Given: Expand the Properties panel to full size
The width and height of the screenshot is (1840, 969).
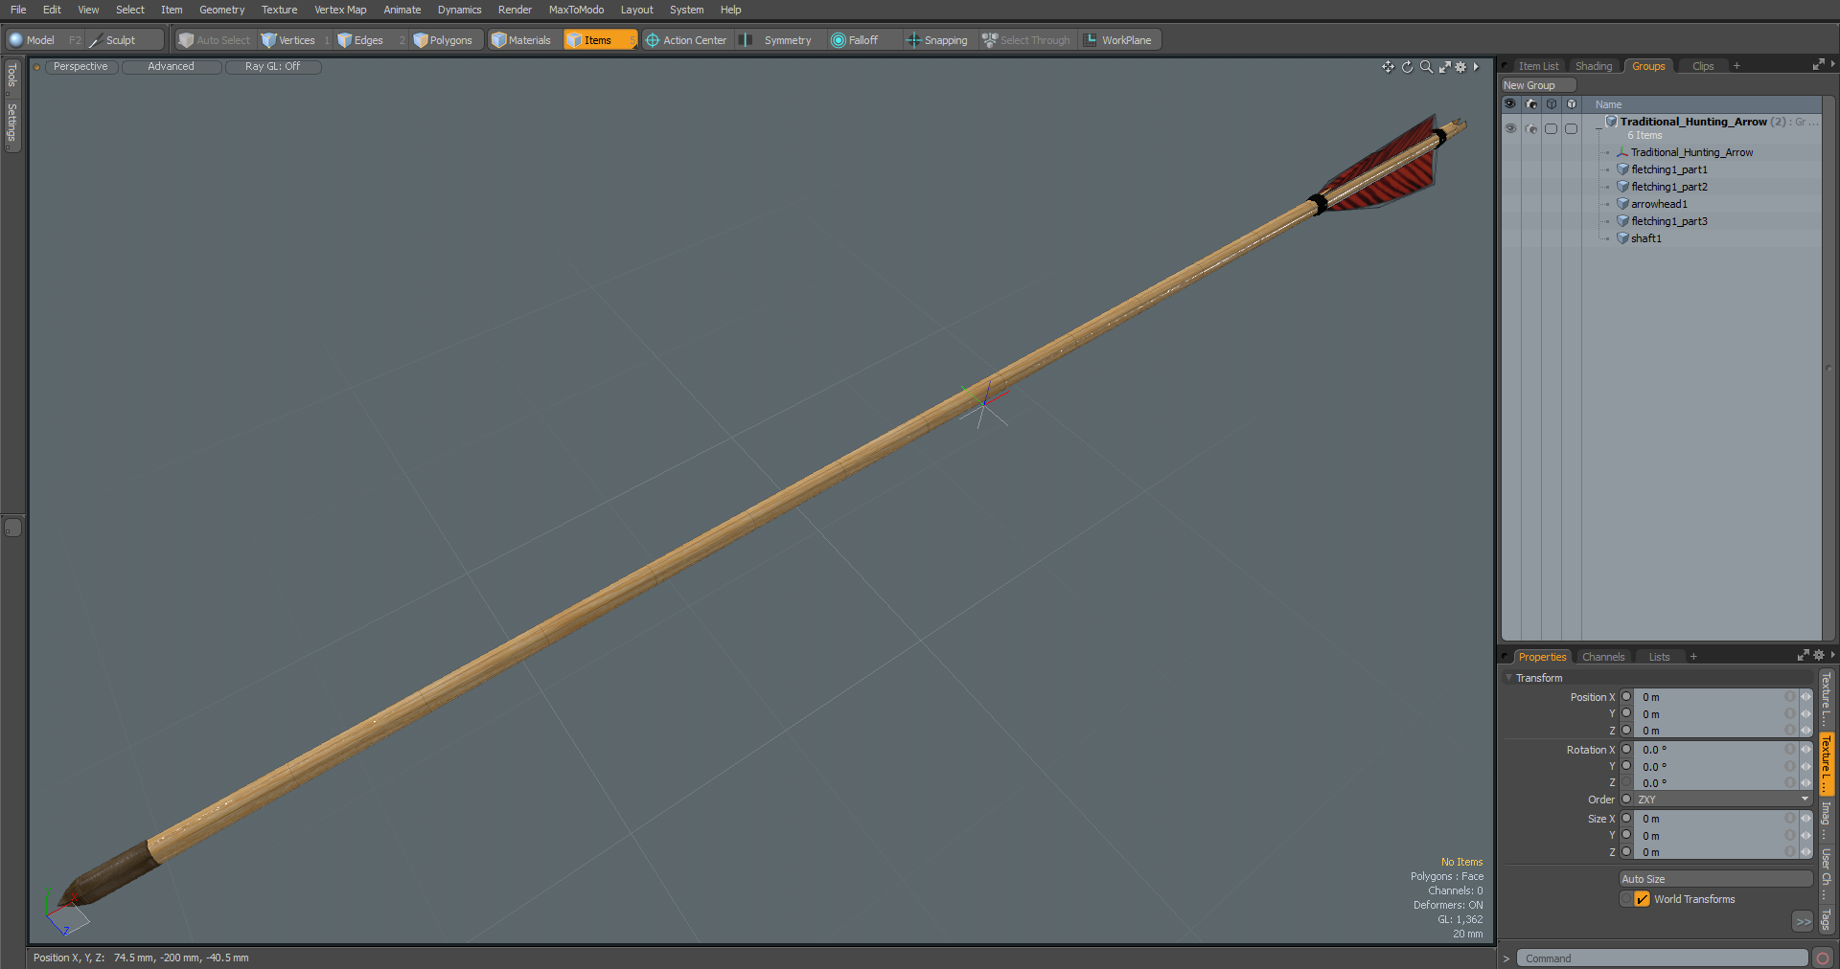Looking at the screenshot, I should tap(1803, 655).
